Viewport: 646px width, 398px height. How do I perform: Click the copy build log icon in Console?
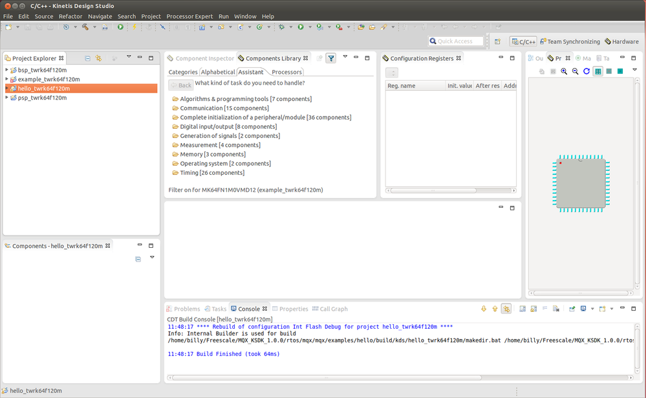[522, 309]
